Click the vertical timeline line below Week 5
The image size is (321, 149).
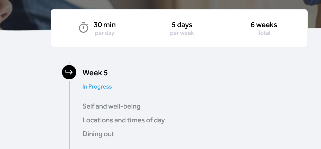[69, 114]
